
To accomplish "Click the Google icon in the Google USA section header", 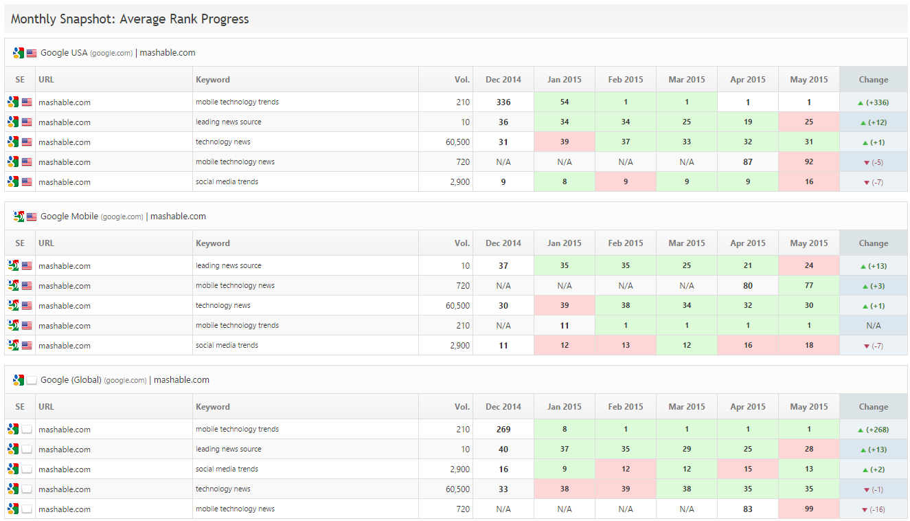I will (19, 53).
